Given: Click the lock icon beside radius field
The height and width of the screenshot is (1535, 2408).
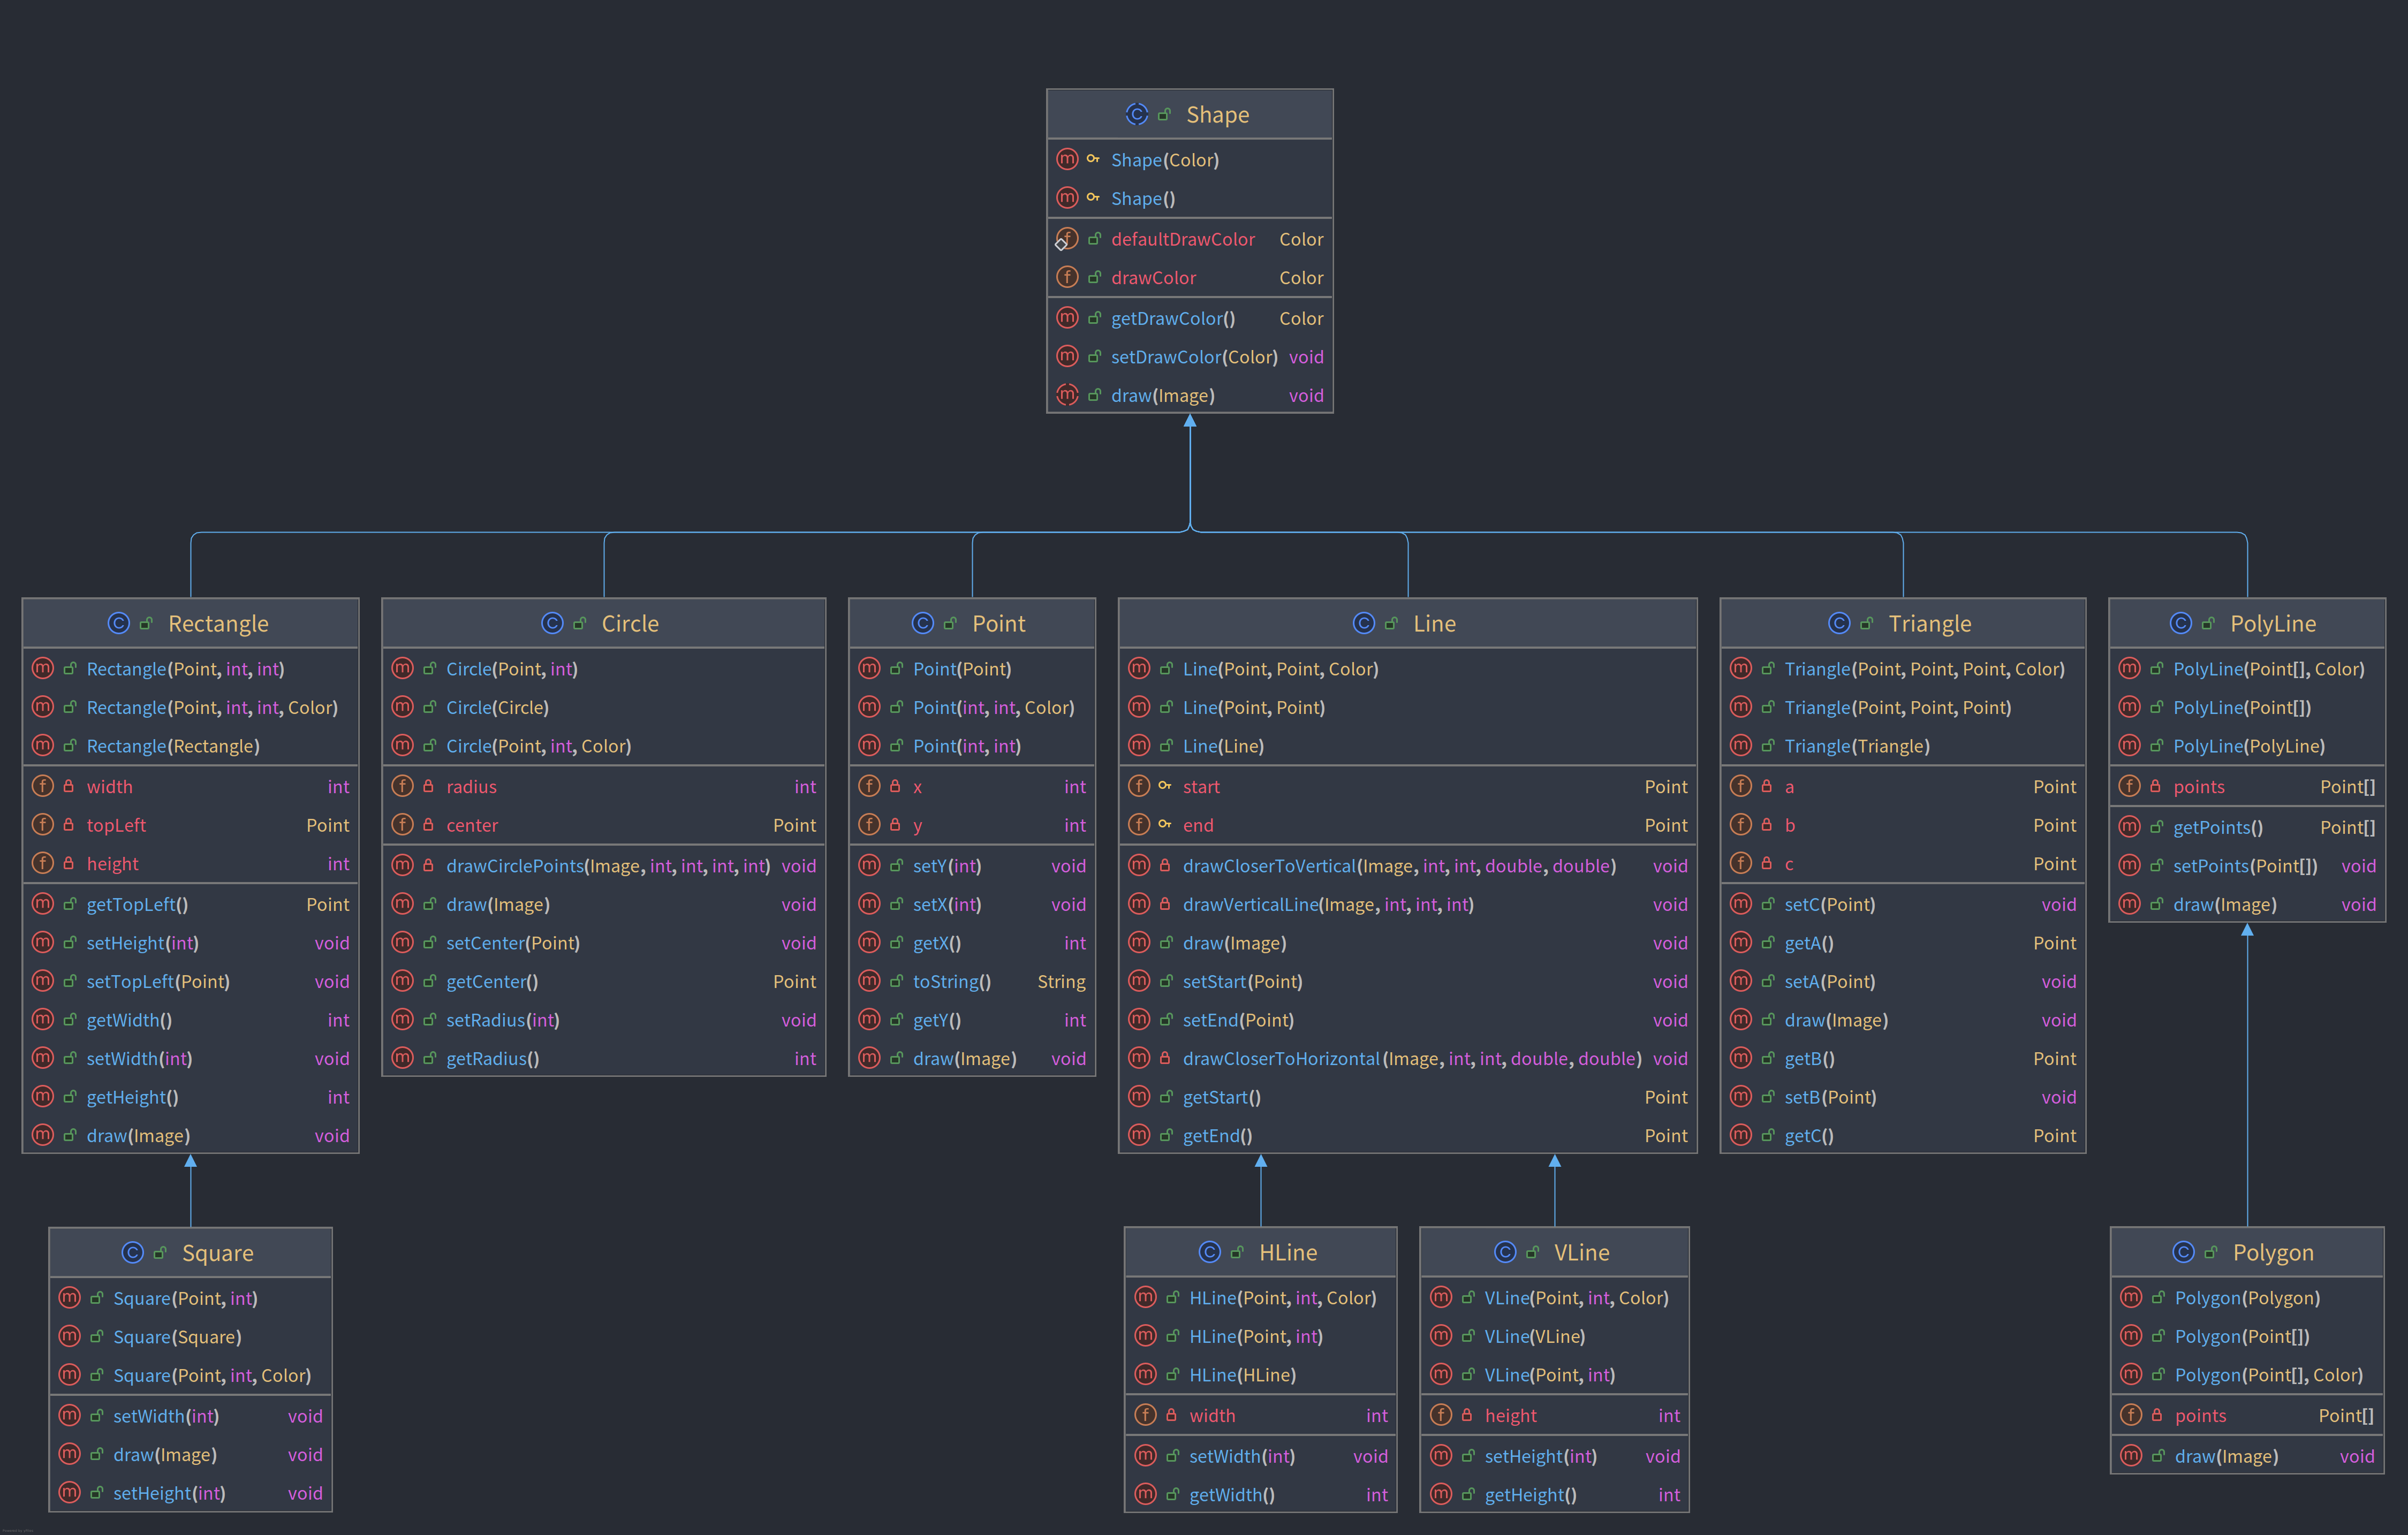Looking at the screenshot, I should pos(428,786).
